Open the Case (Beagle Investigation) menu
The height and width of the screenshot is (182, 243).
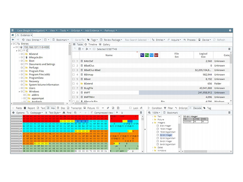pyautogui.click(x=32, y=31)
